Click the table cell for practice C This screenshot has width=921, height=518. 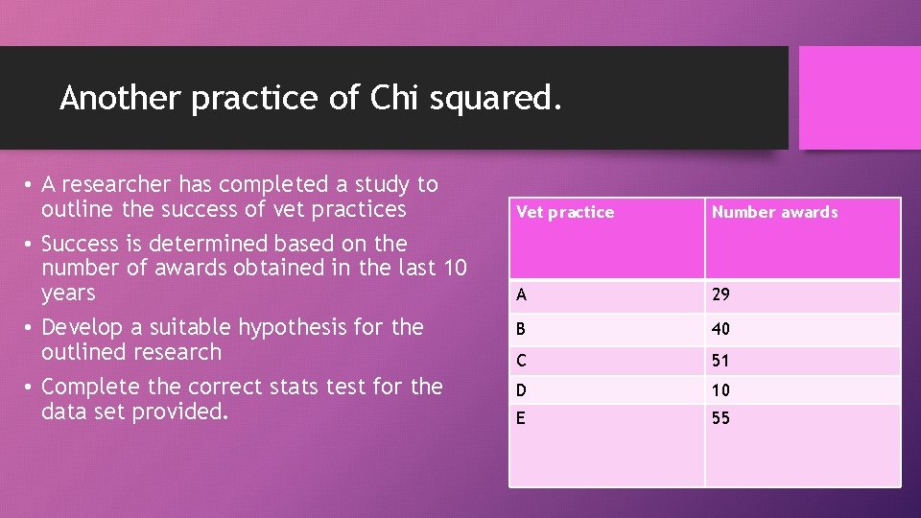click(x=522, y=361)
